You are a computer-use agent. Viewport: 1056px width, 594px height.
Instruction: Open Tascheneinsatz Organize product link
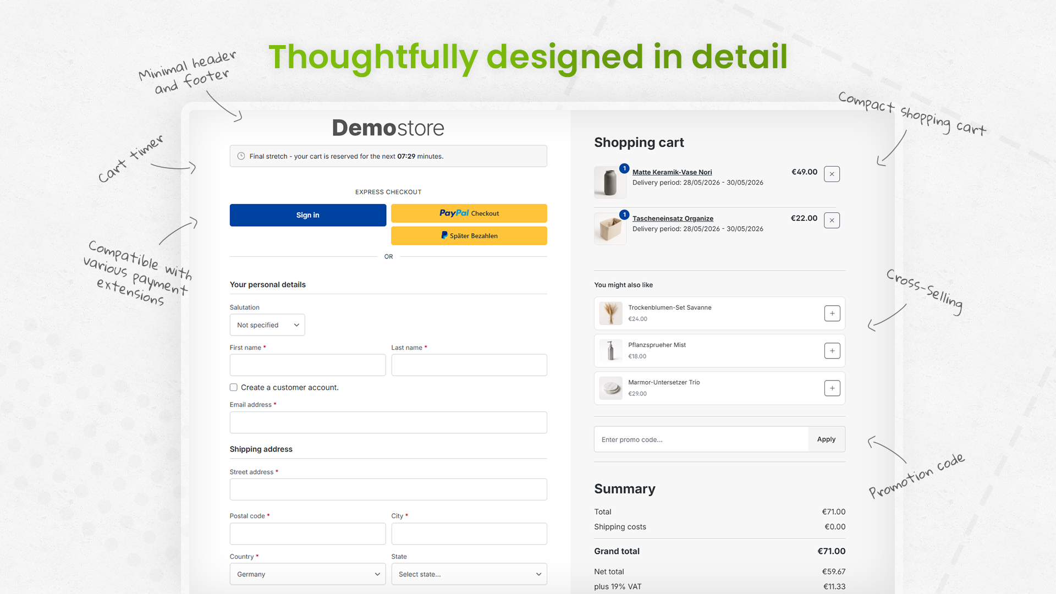pyautogui.click(x=673, y=218)
